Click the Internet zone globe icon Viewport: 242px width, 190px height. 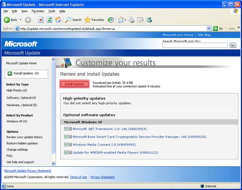point(202,186)
